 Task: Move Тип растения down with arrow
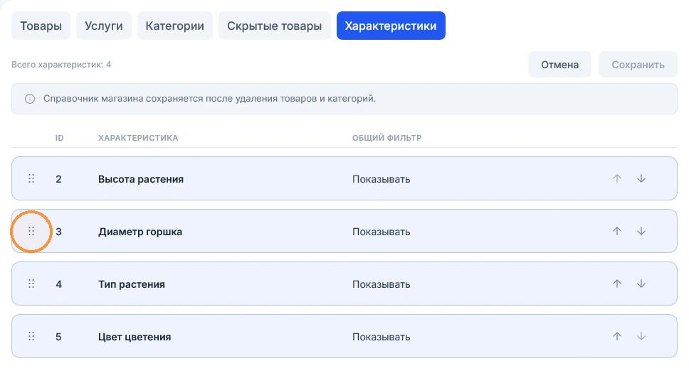pos(641,284)
